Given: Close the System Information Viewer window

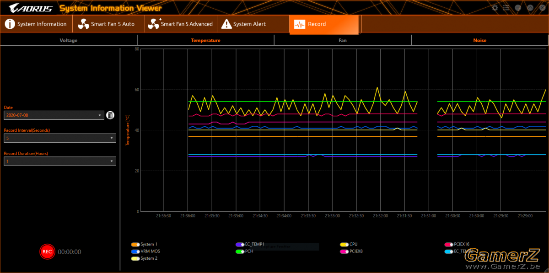Looking at the screenshot, I should (x=542, y=8).
